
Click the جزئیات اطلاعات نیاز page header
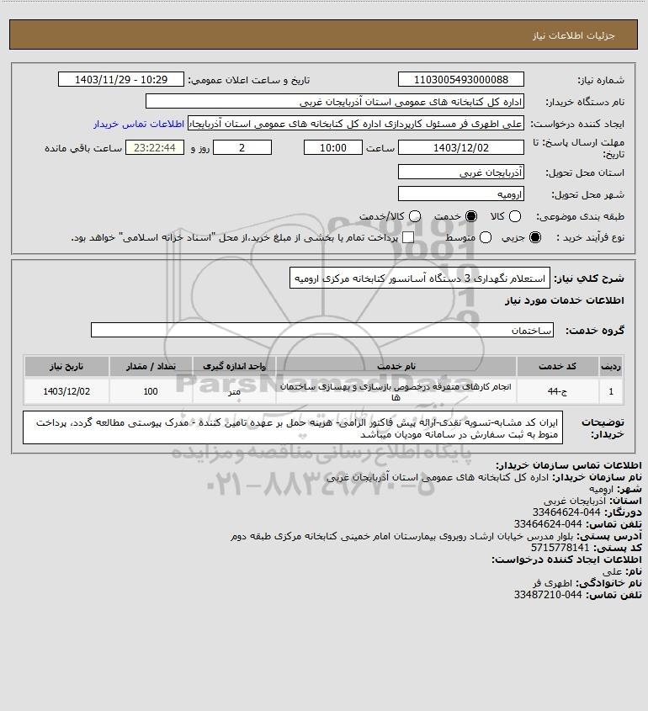[x=574, y=35]
